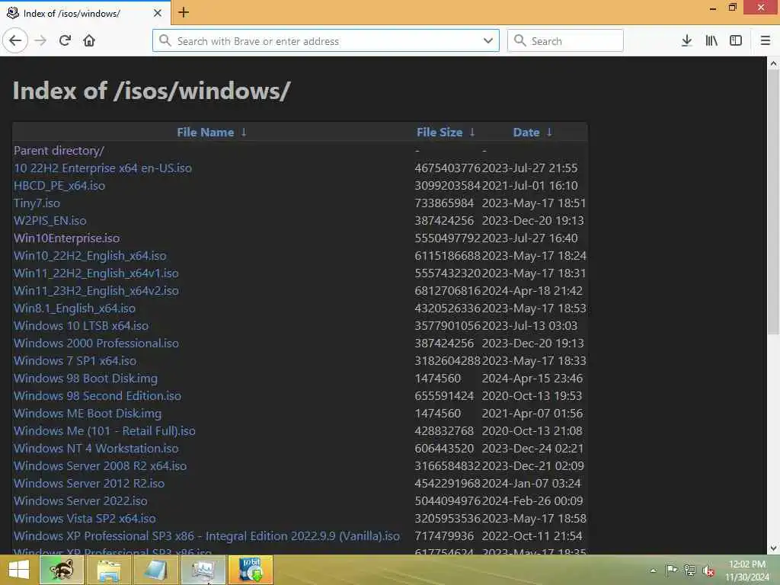780x585 pixels.
Task: Sort listing by Date header
Action: [526, 133]
